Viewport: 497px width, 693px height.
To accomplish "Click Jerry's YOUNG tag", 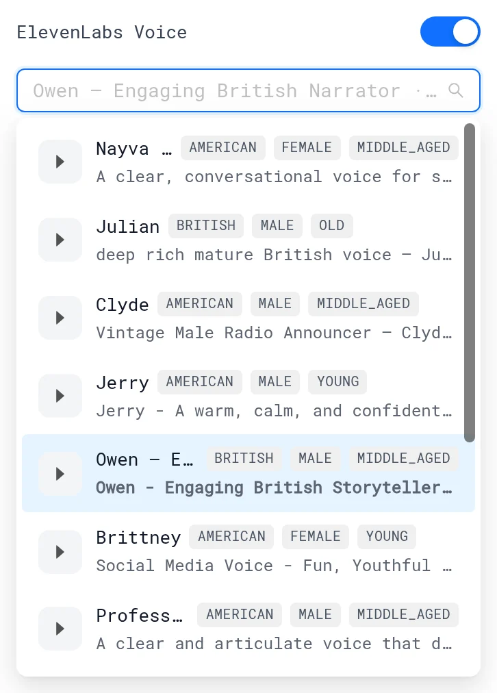I will click(337, 382).
